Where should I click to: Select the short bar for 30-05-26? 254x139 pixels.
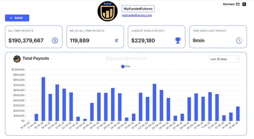click(x=127, y=119)
